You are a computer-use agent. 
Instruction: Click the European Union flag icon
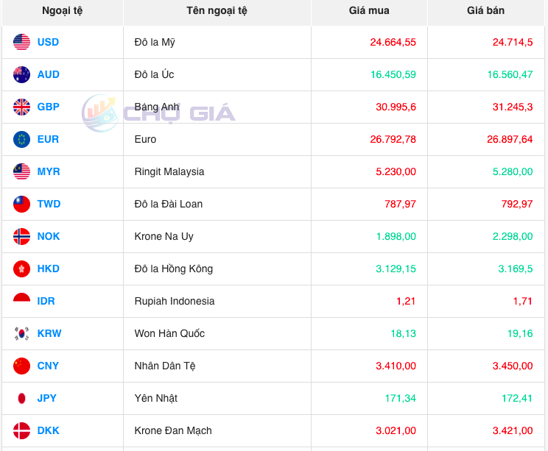[x=21, y=139]
